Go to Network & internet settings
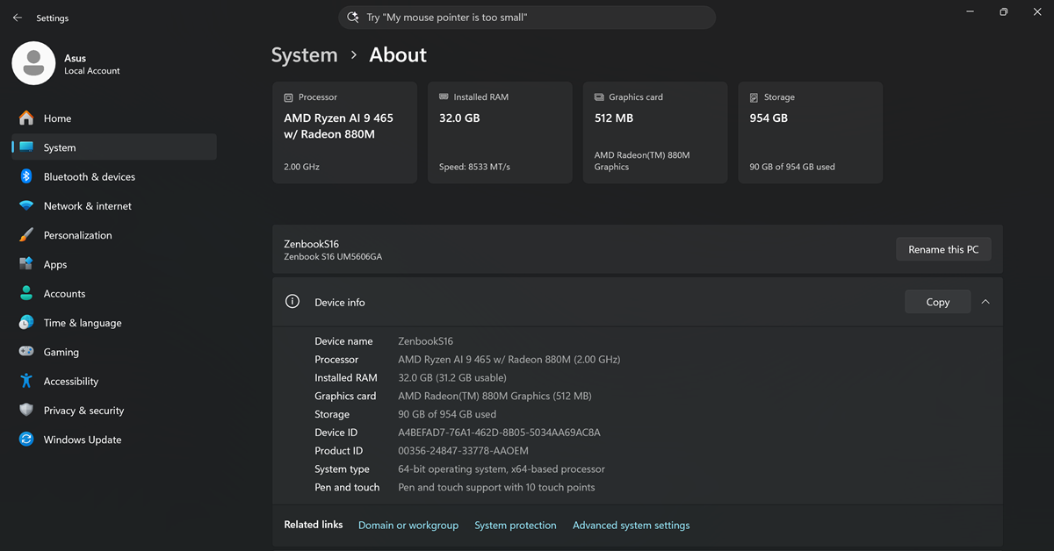This screenshot has height=551, width=1054. click(x=114, y=206)
